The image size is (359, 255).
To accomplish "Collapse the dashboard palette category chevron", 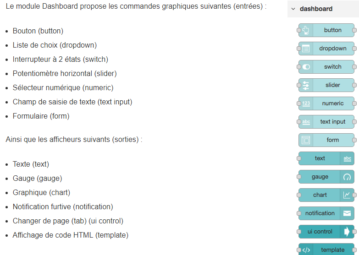I will pos(293,9).
